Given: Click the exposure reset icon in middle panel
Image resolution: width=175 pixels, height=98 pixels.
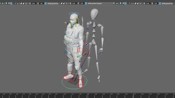Looking at the screenshot, I should coord(70,3).
